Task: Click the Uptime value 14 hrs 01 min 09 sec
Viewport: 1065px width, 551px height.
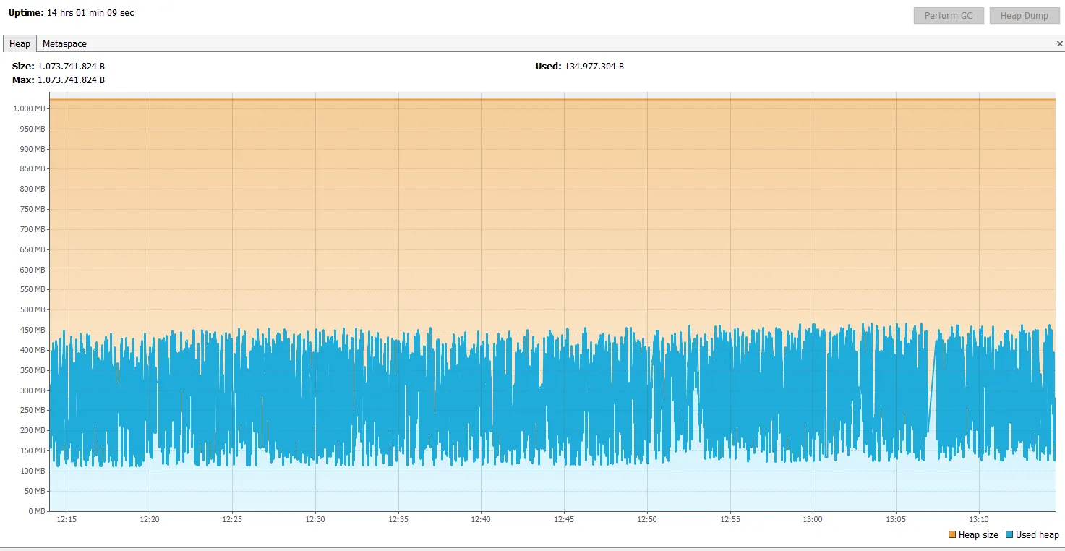Action: [90, 13]
